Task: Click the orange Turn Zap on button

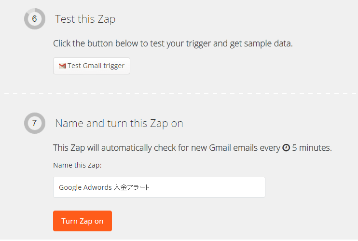Action: 83,221
